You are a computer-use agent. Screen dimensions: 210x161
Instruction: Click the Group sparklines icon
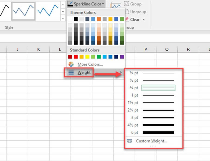coord(126,4)
